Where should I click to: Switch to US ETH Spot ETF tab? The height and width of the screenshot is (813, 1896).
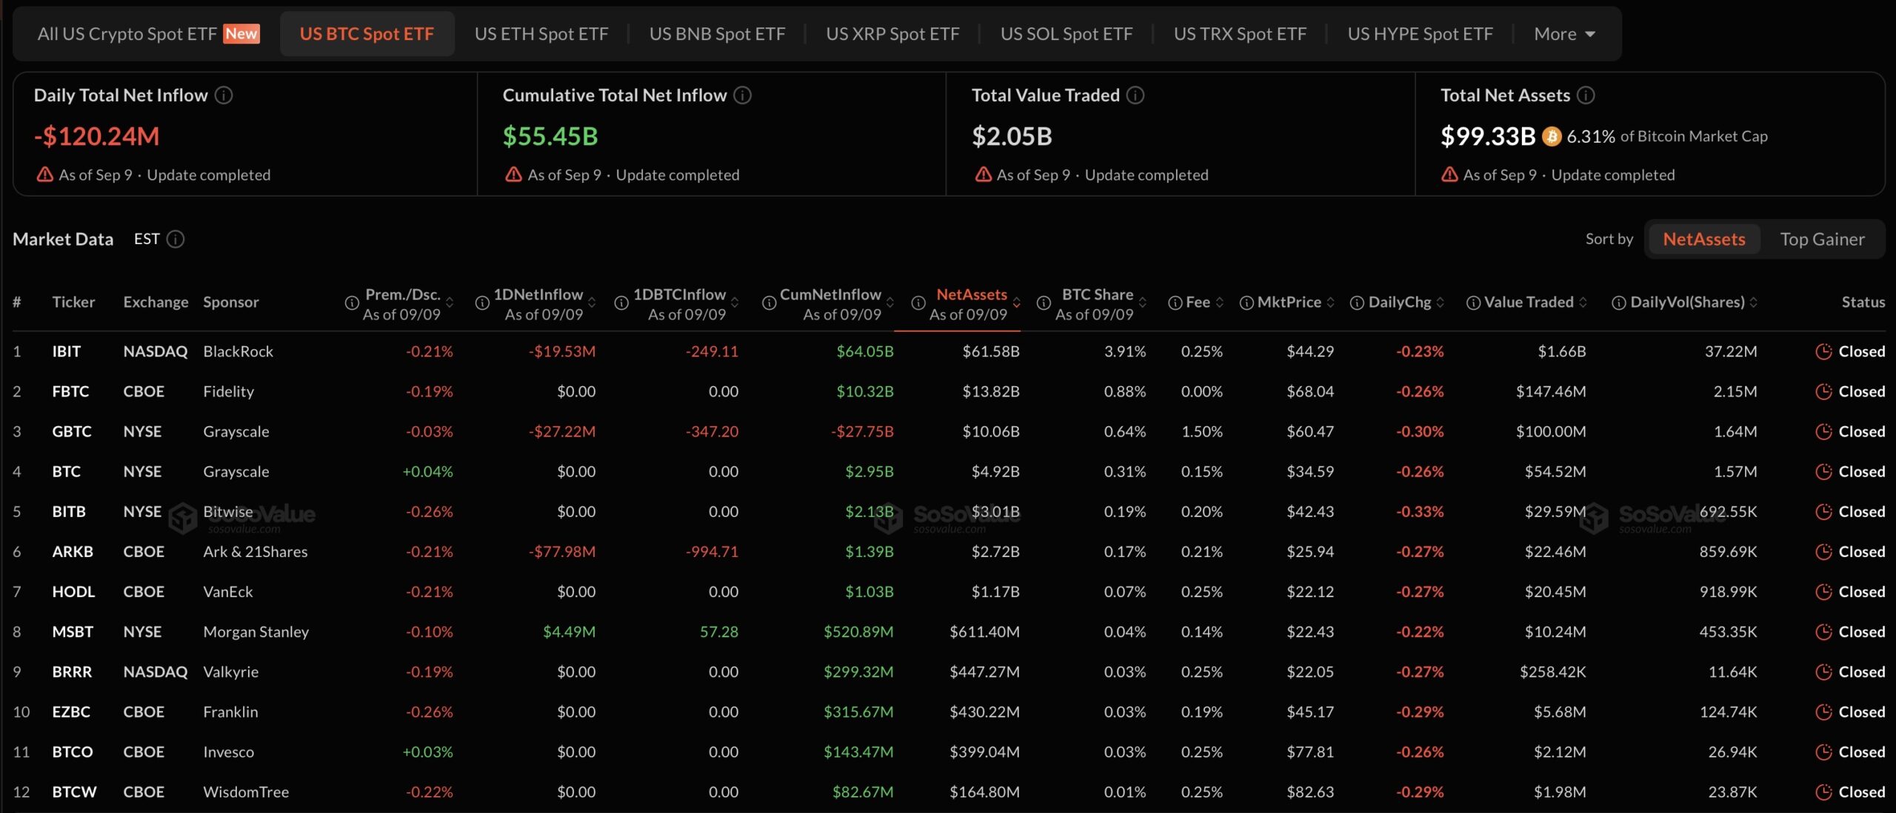pyautogui.click(x=541, y=34)
